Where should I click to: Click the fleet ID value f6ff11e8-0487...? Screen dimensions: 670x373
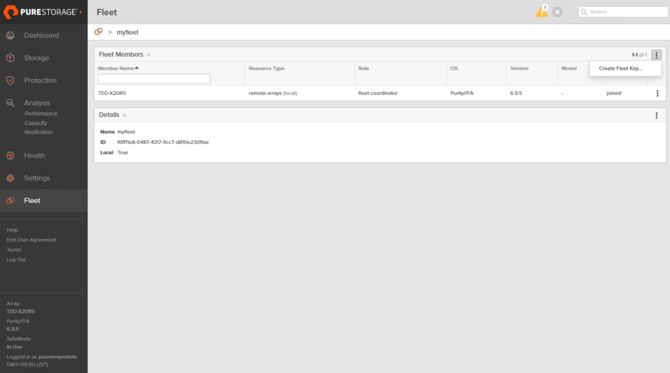pyautogui.click(x=163, y=142)
